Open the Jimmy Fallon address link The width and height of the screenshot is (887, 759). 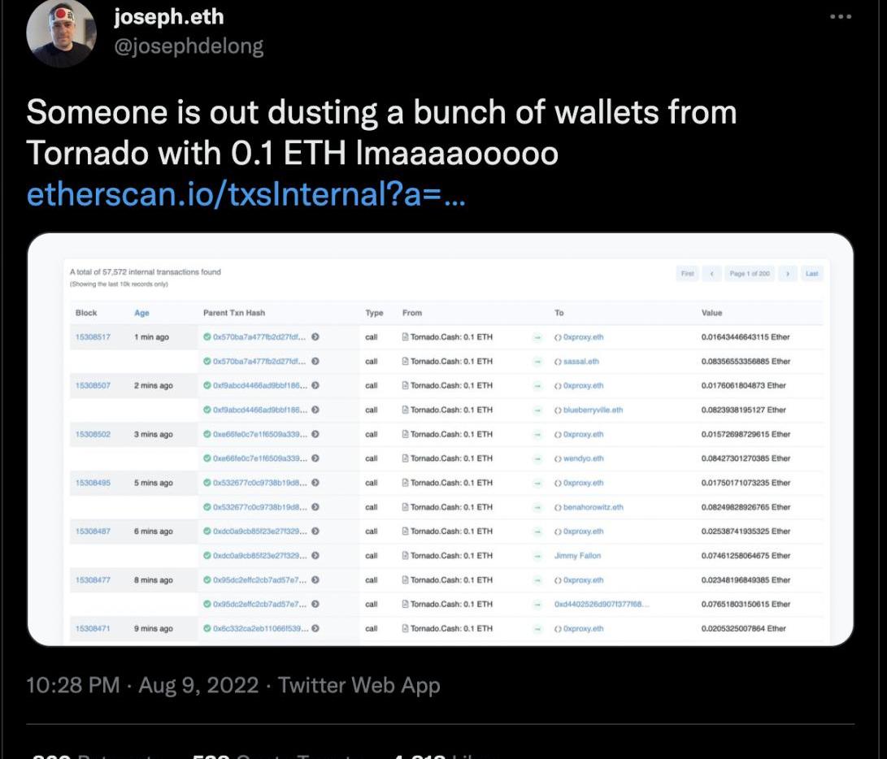(577, 556)
